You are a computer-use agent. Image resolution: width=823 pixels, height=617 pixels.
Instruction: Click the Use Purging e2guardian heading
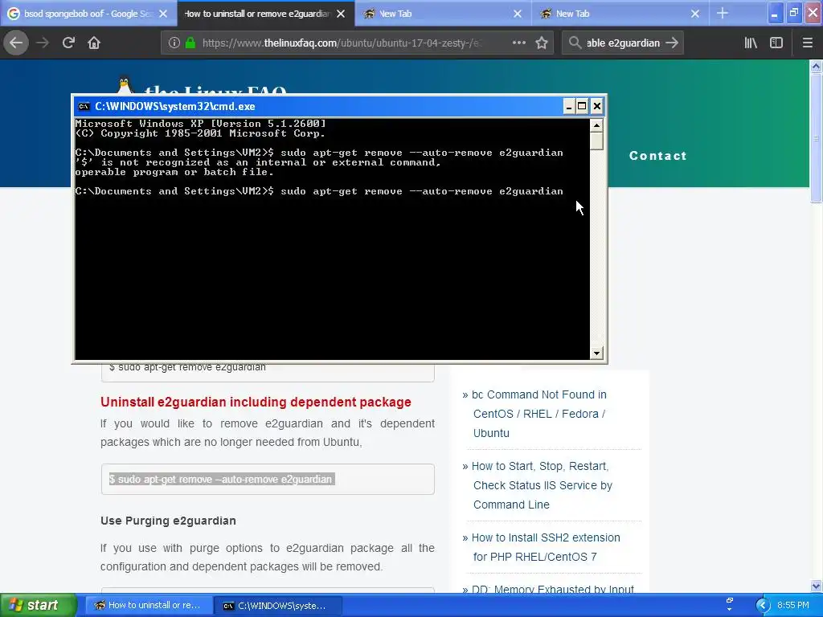point(168,521)
